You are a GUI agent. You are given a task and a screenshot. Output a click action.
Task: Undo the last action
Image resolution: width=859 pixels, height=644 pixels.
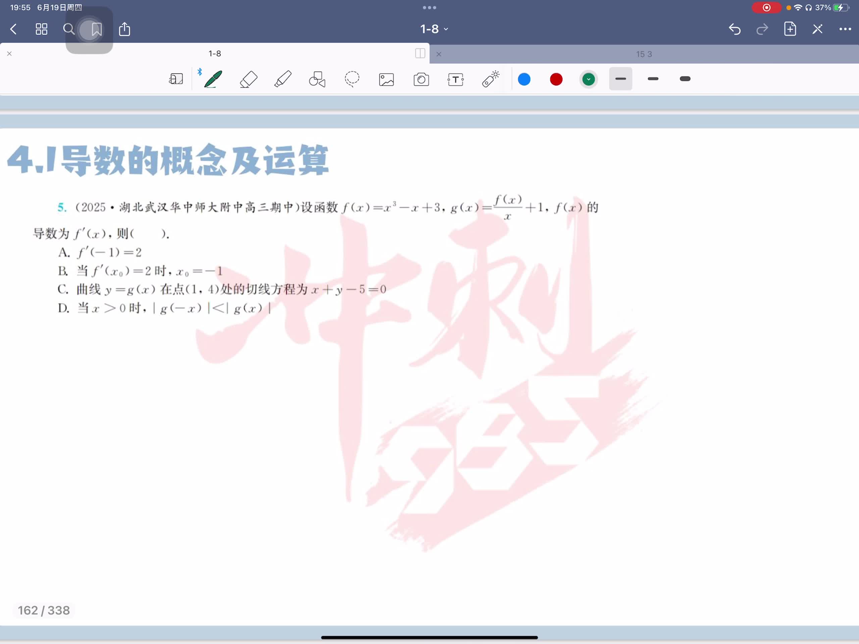click(x=734, y=29)
